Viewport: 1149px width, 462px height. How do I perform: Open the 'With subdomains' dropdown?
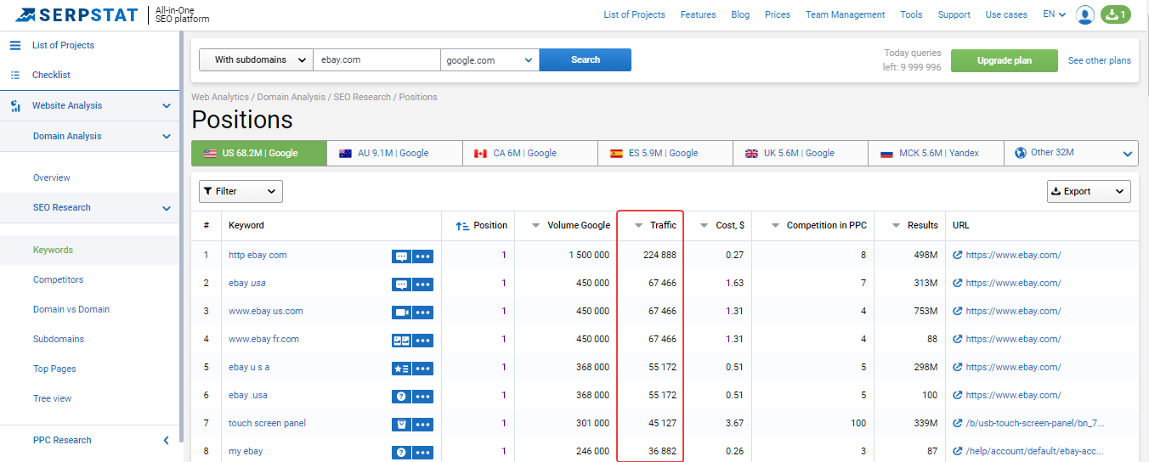click(x=256, y=60)
